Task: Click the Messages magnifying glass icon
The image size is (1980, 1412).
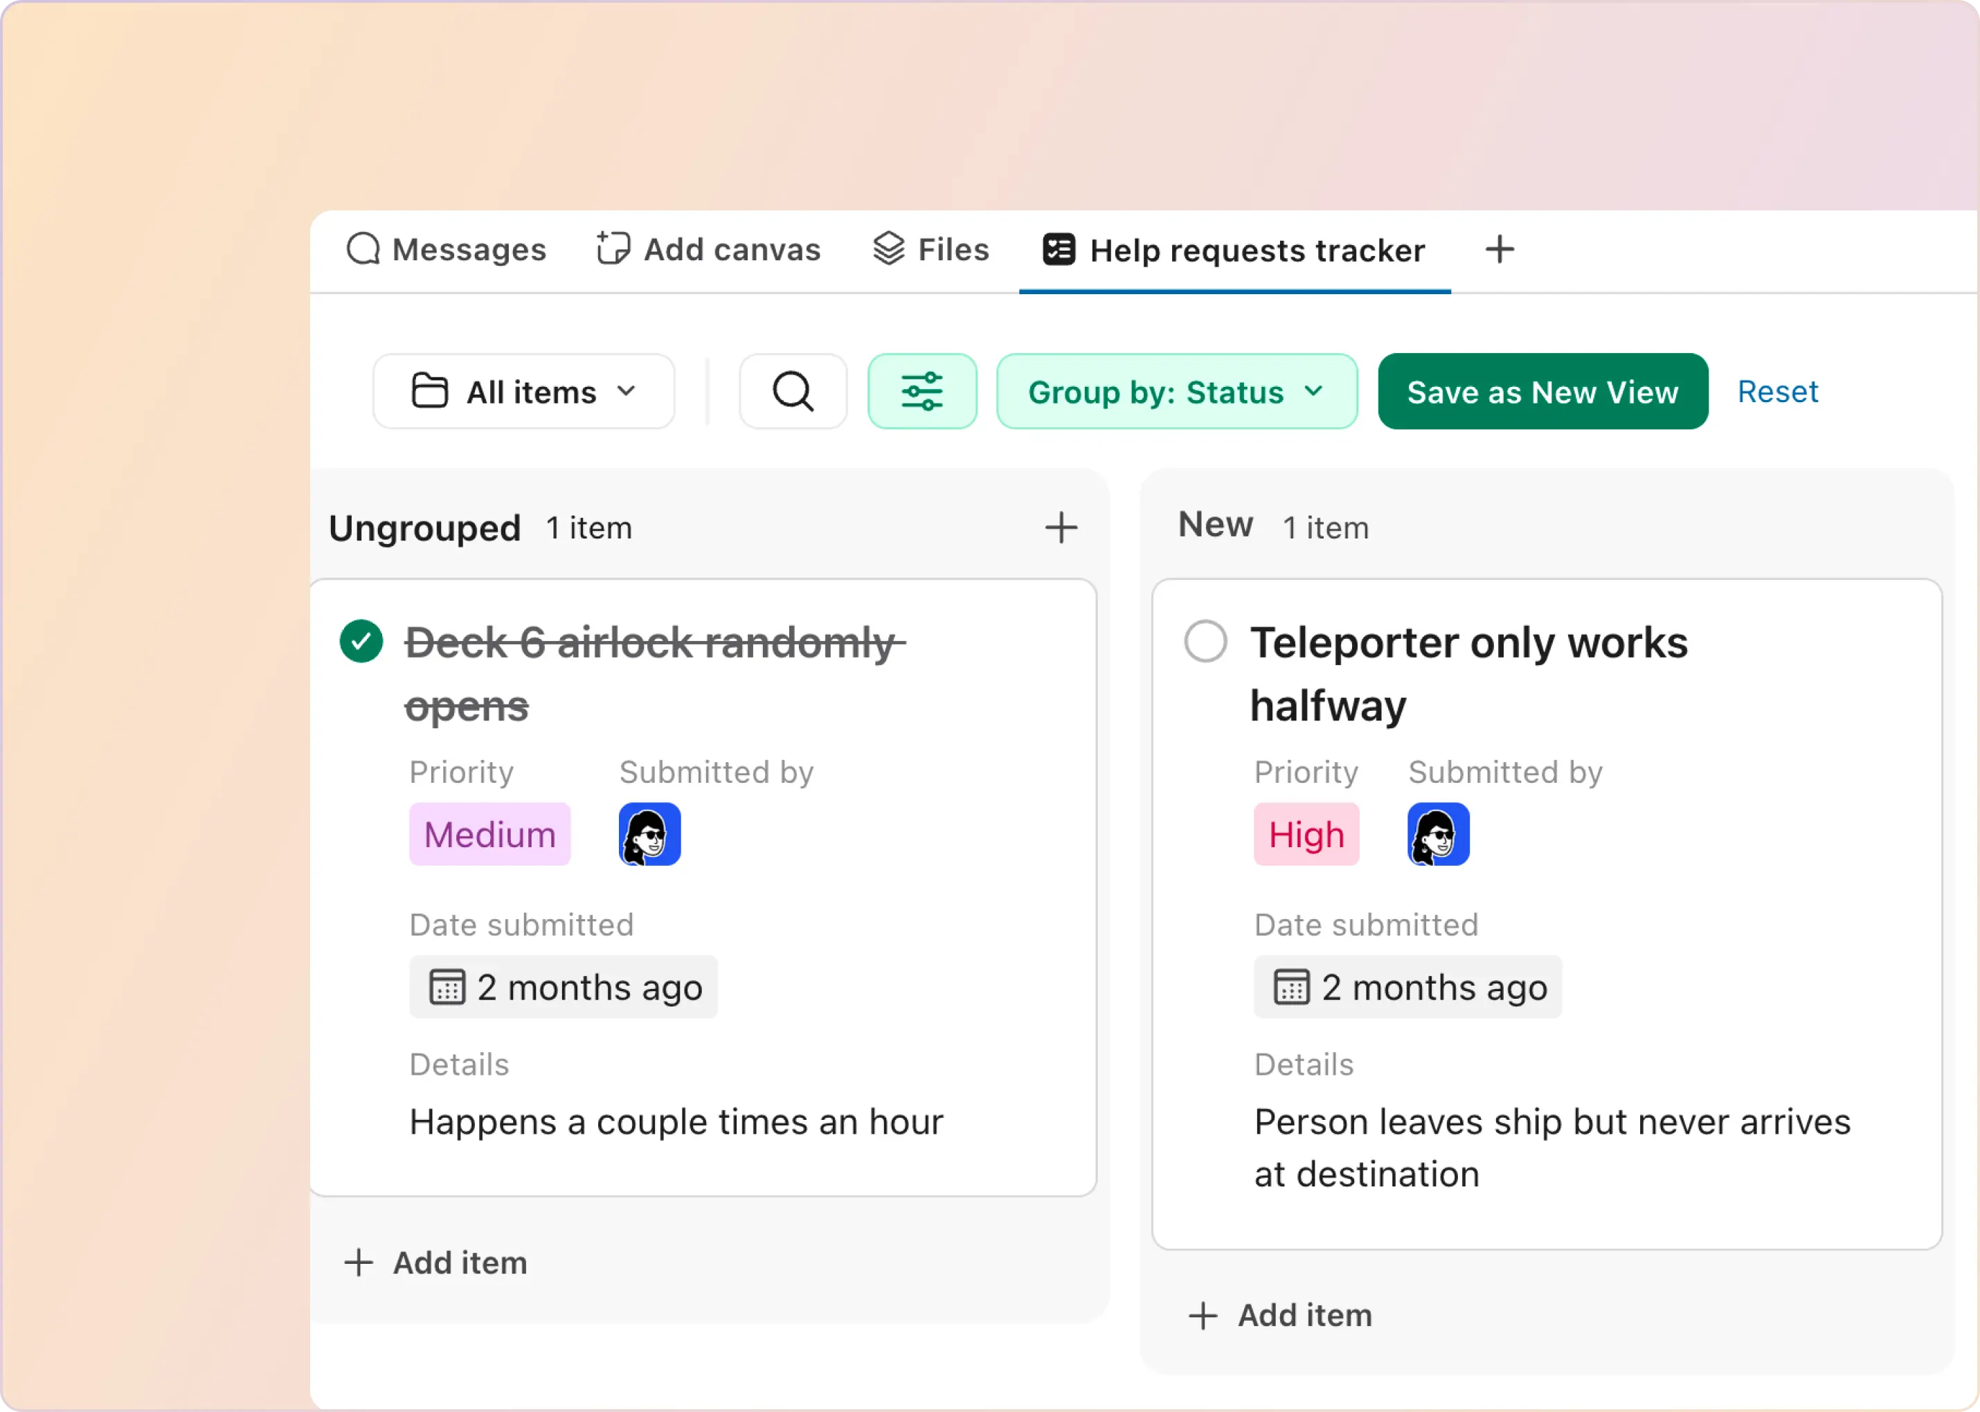Action: point(363,250)
